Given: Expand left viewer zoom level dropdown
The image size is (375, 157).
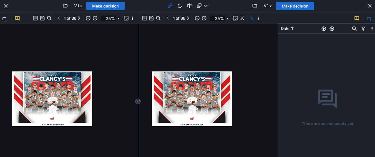Looking at the screenshot, I should (119, 18).
